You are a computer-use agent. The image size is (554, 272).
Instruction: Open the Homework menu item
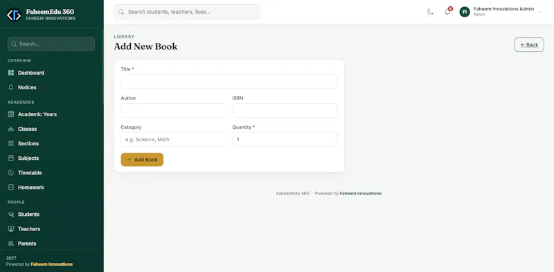click(x=51, y=188)
